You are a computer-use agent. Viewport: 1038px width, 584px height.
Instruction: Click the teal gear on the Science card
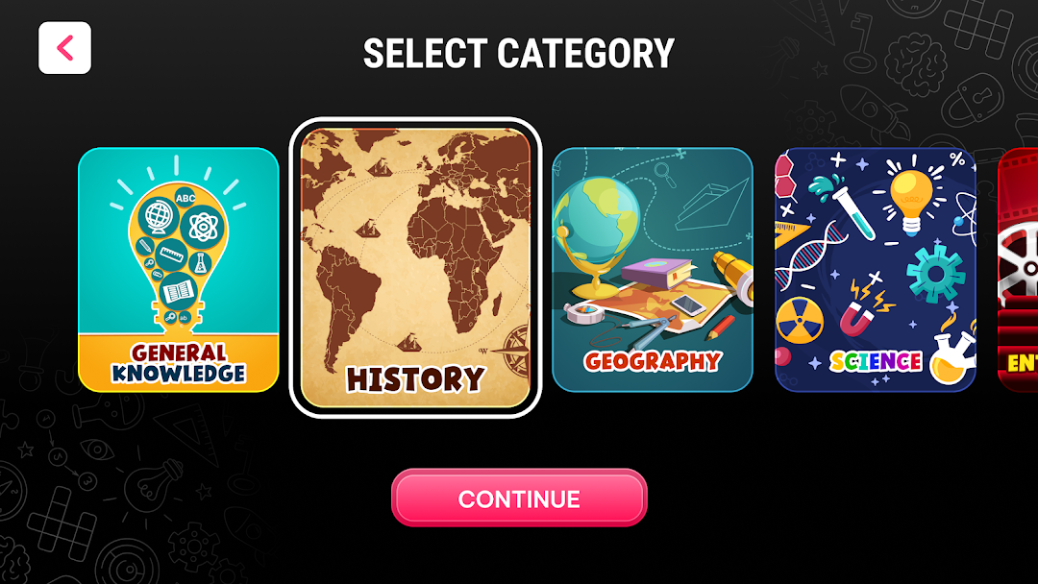[935, 273]
